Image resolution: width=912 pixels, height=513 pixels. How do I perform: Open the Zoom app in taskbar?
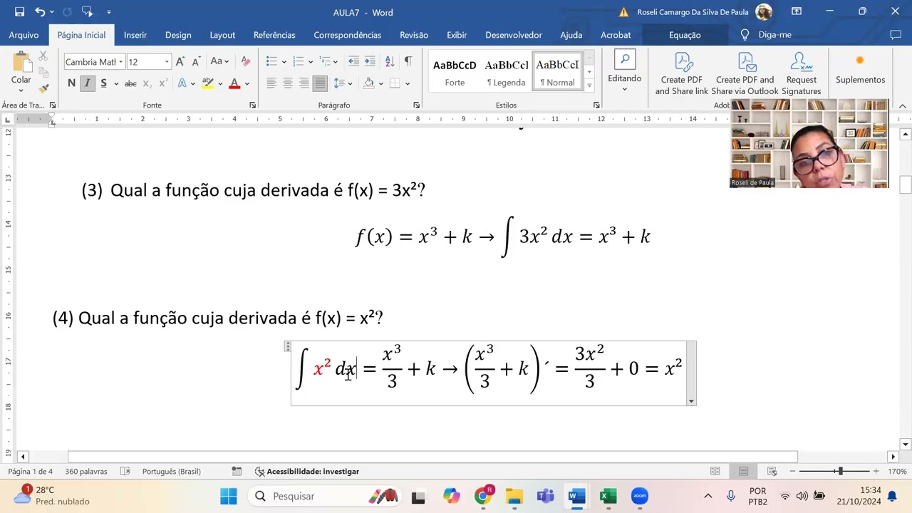click(x=640, y=496)
